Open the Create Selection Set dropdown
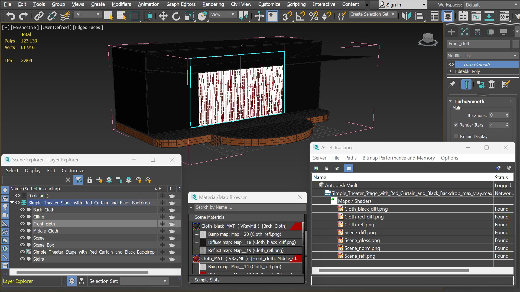This screenshot has height=292, width=520. pos(372,14)
